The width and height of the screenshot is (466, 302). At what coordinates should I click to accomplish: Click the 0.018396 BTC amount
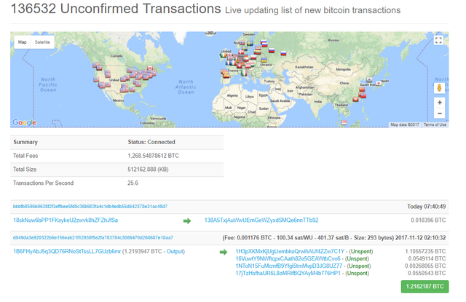point(428,220)
